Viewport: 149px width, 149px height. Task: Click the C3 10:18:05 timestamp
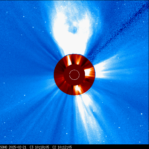39,147
